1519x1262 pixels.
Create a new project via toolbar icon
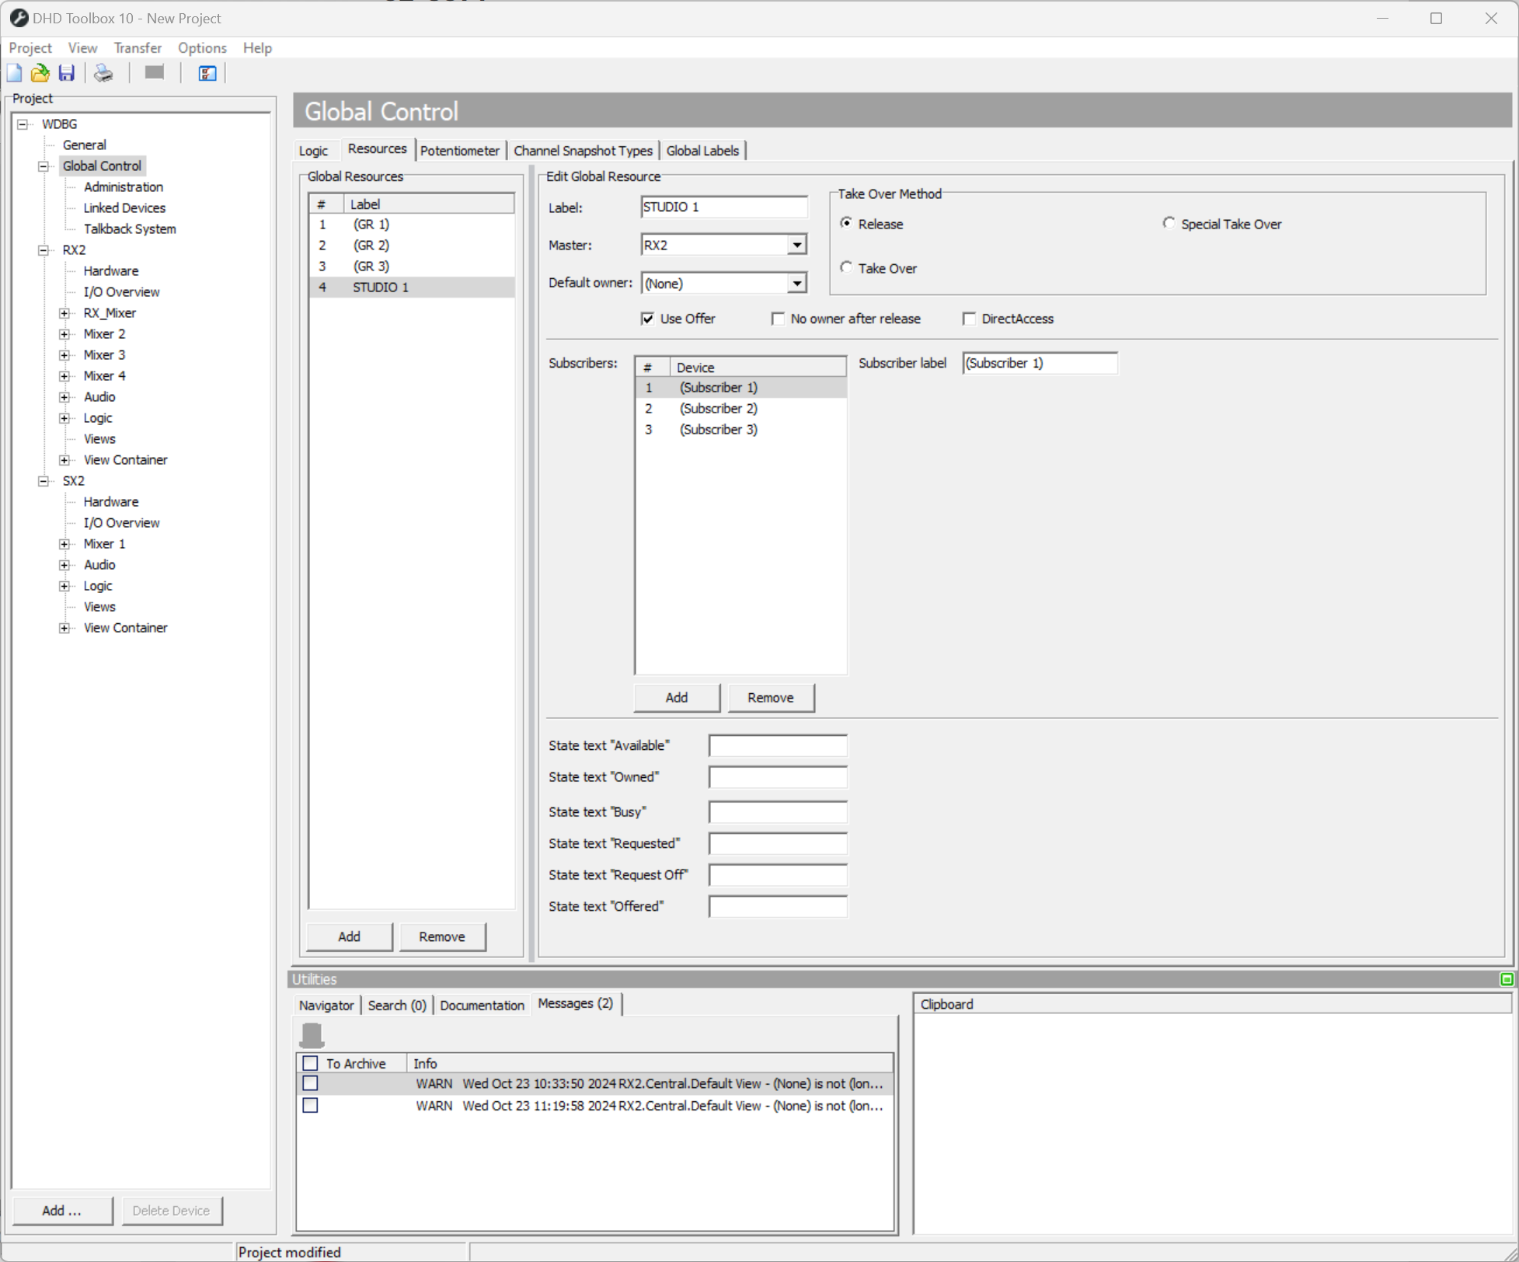click(x=14, y=72)
